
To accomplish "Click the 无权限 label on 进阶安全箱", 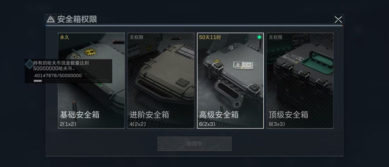I will pos(137,37).
